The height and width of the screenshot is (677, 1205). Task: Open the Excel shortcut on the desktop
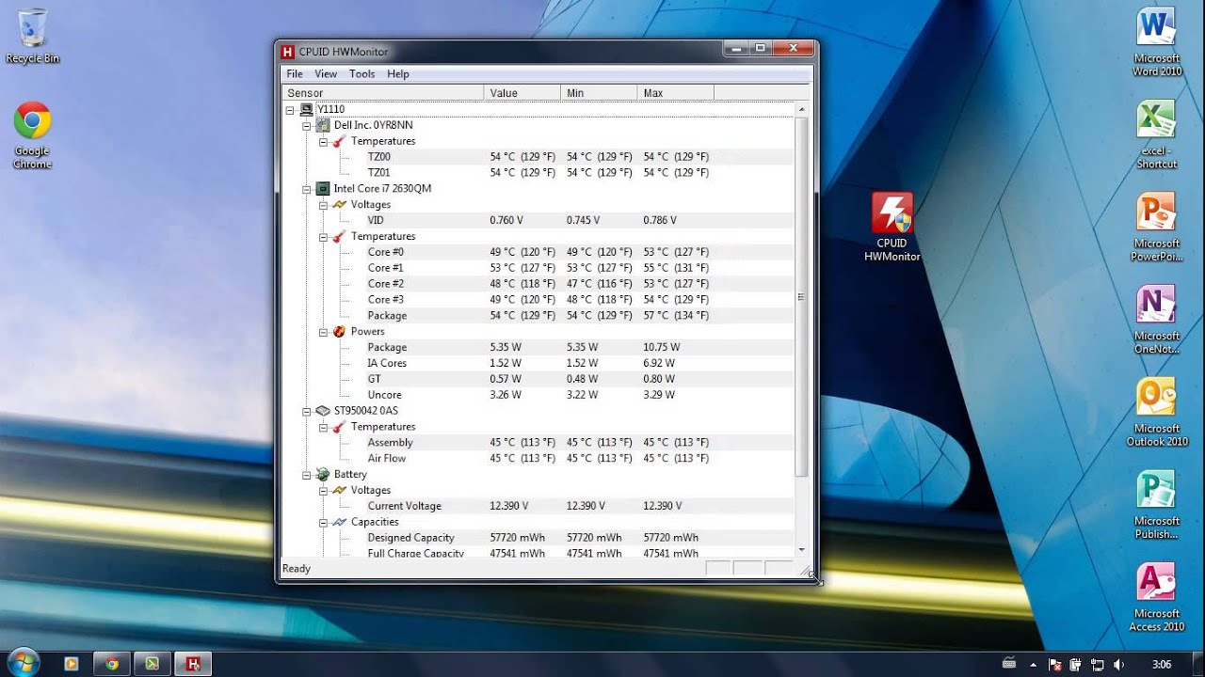[x=1156, y=135]
